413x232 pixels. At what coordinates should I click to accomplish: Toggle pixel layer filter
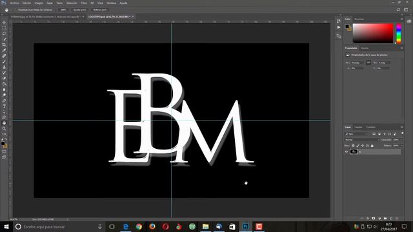point(374,134)
